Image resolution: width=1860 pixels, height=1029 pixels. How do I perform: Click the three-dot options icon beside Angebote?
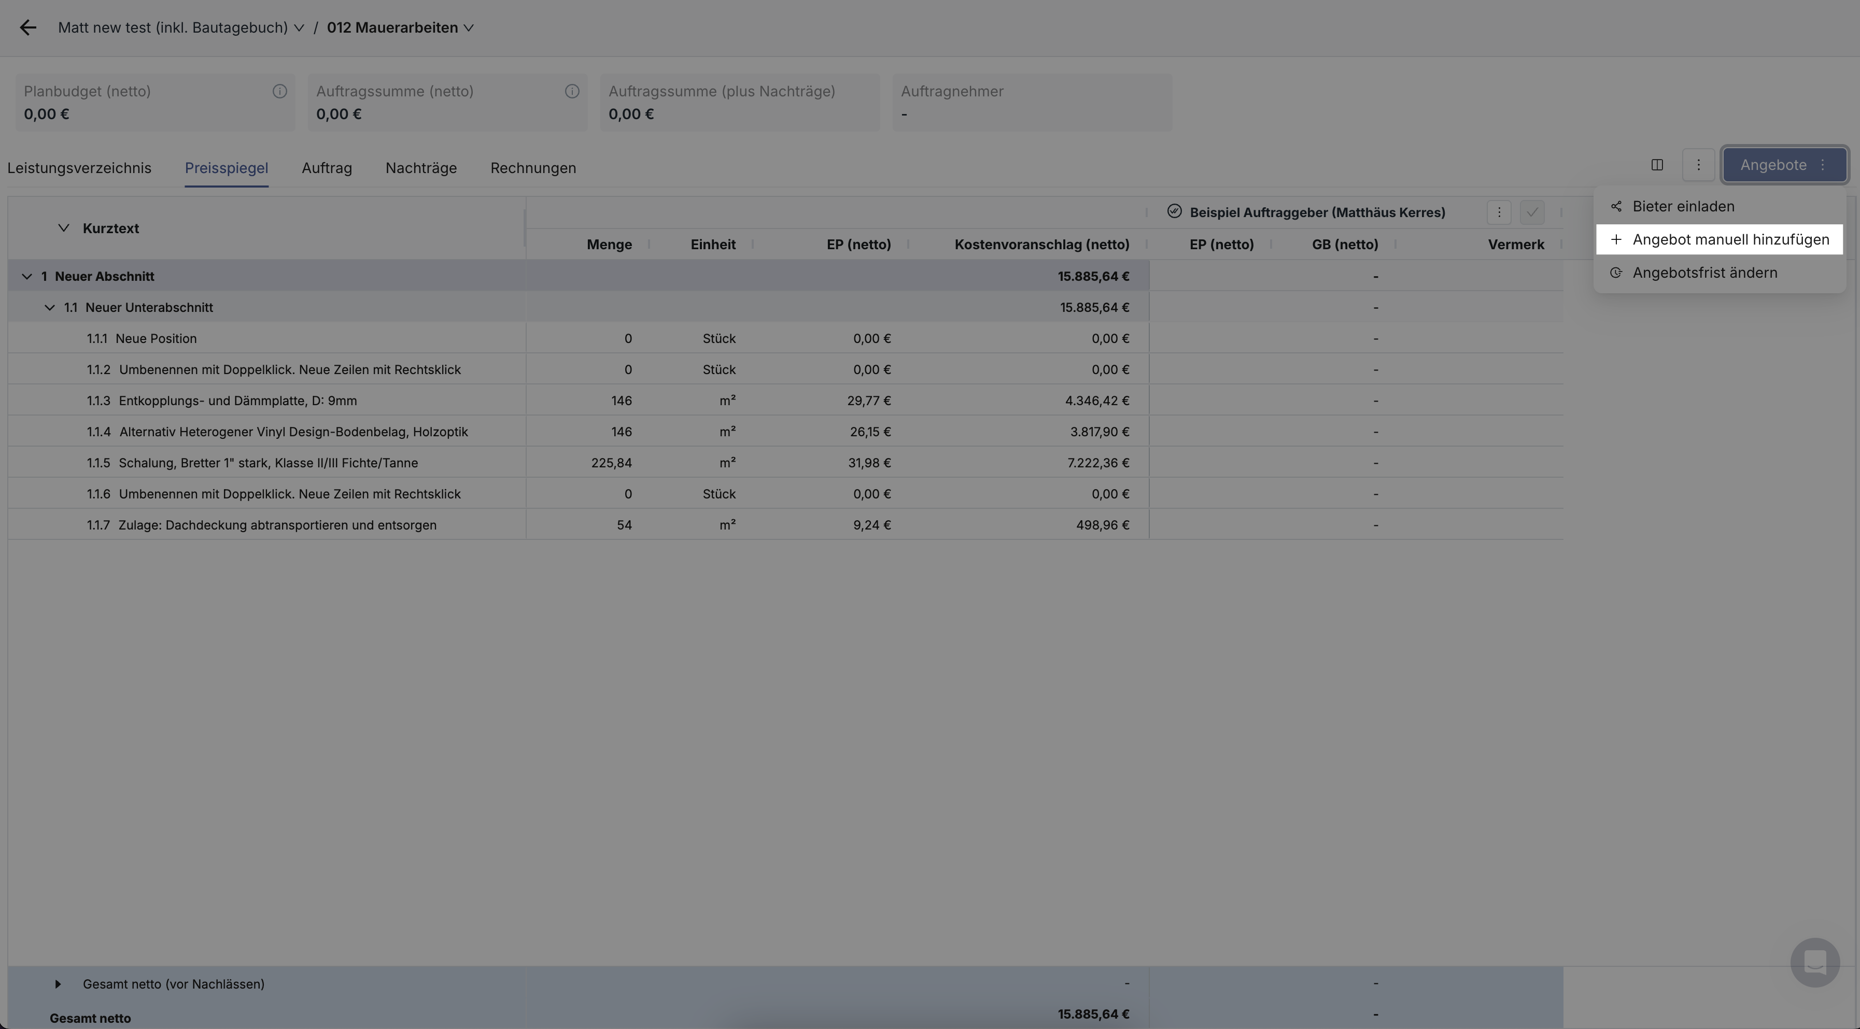pyautogui.click(x=1699, y=165)
